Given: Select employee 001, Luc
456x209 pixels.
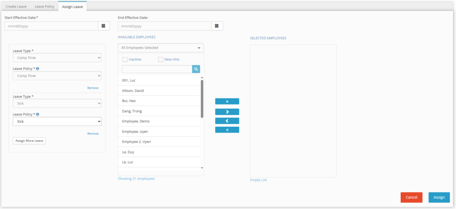Looking at the screenshot, I should click(x=159, y=80).
